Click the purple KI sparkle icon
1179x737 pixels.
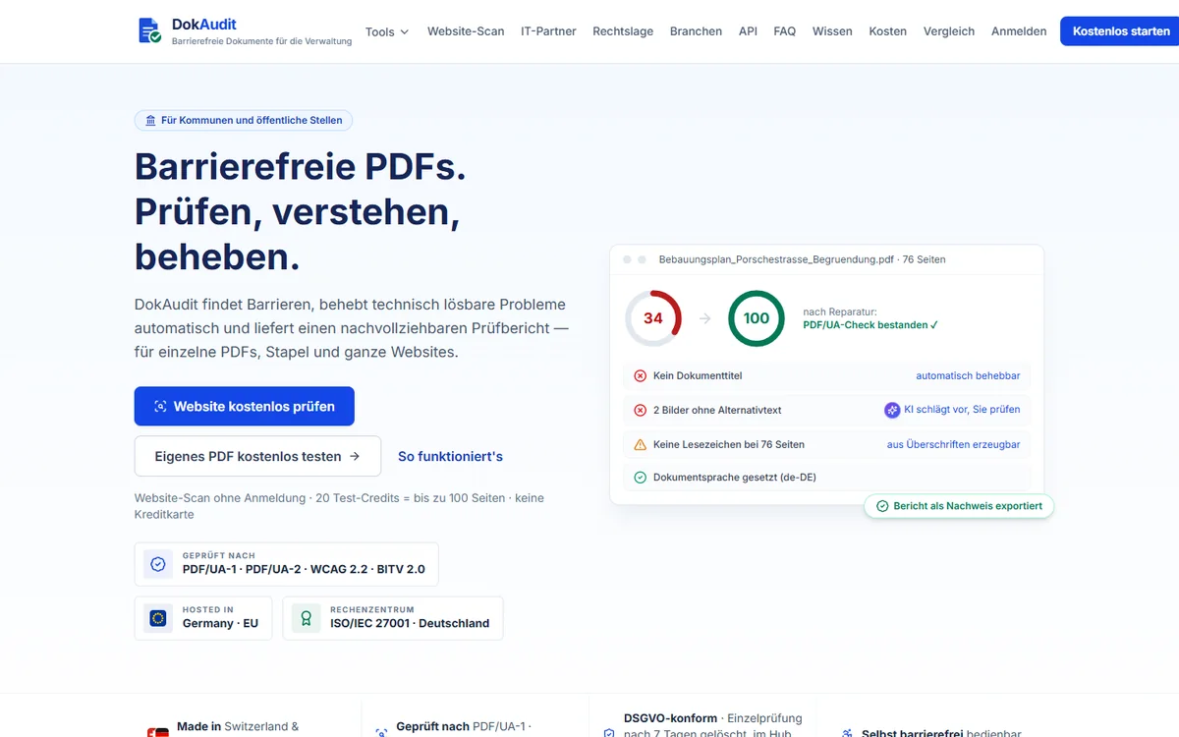pyautogui.click(x=892, y=410)
